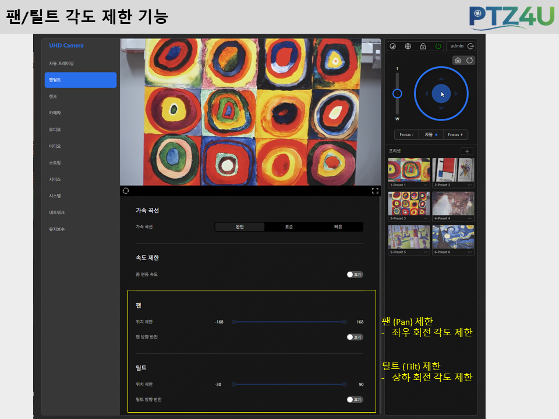Open the more options dots for 6-Preset 6

click(x=470, y=252)
